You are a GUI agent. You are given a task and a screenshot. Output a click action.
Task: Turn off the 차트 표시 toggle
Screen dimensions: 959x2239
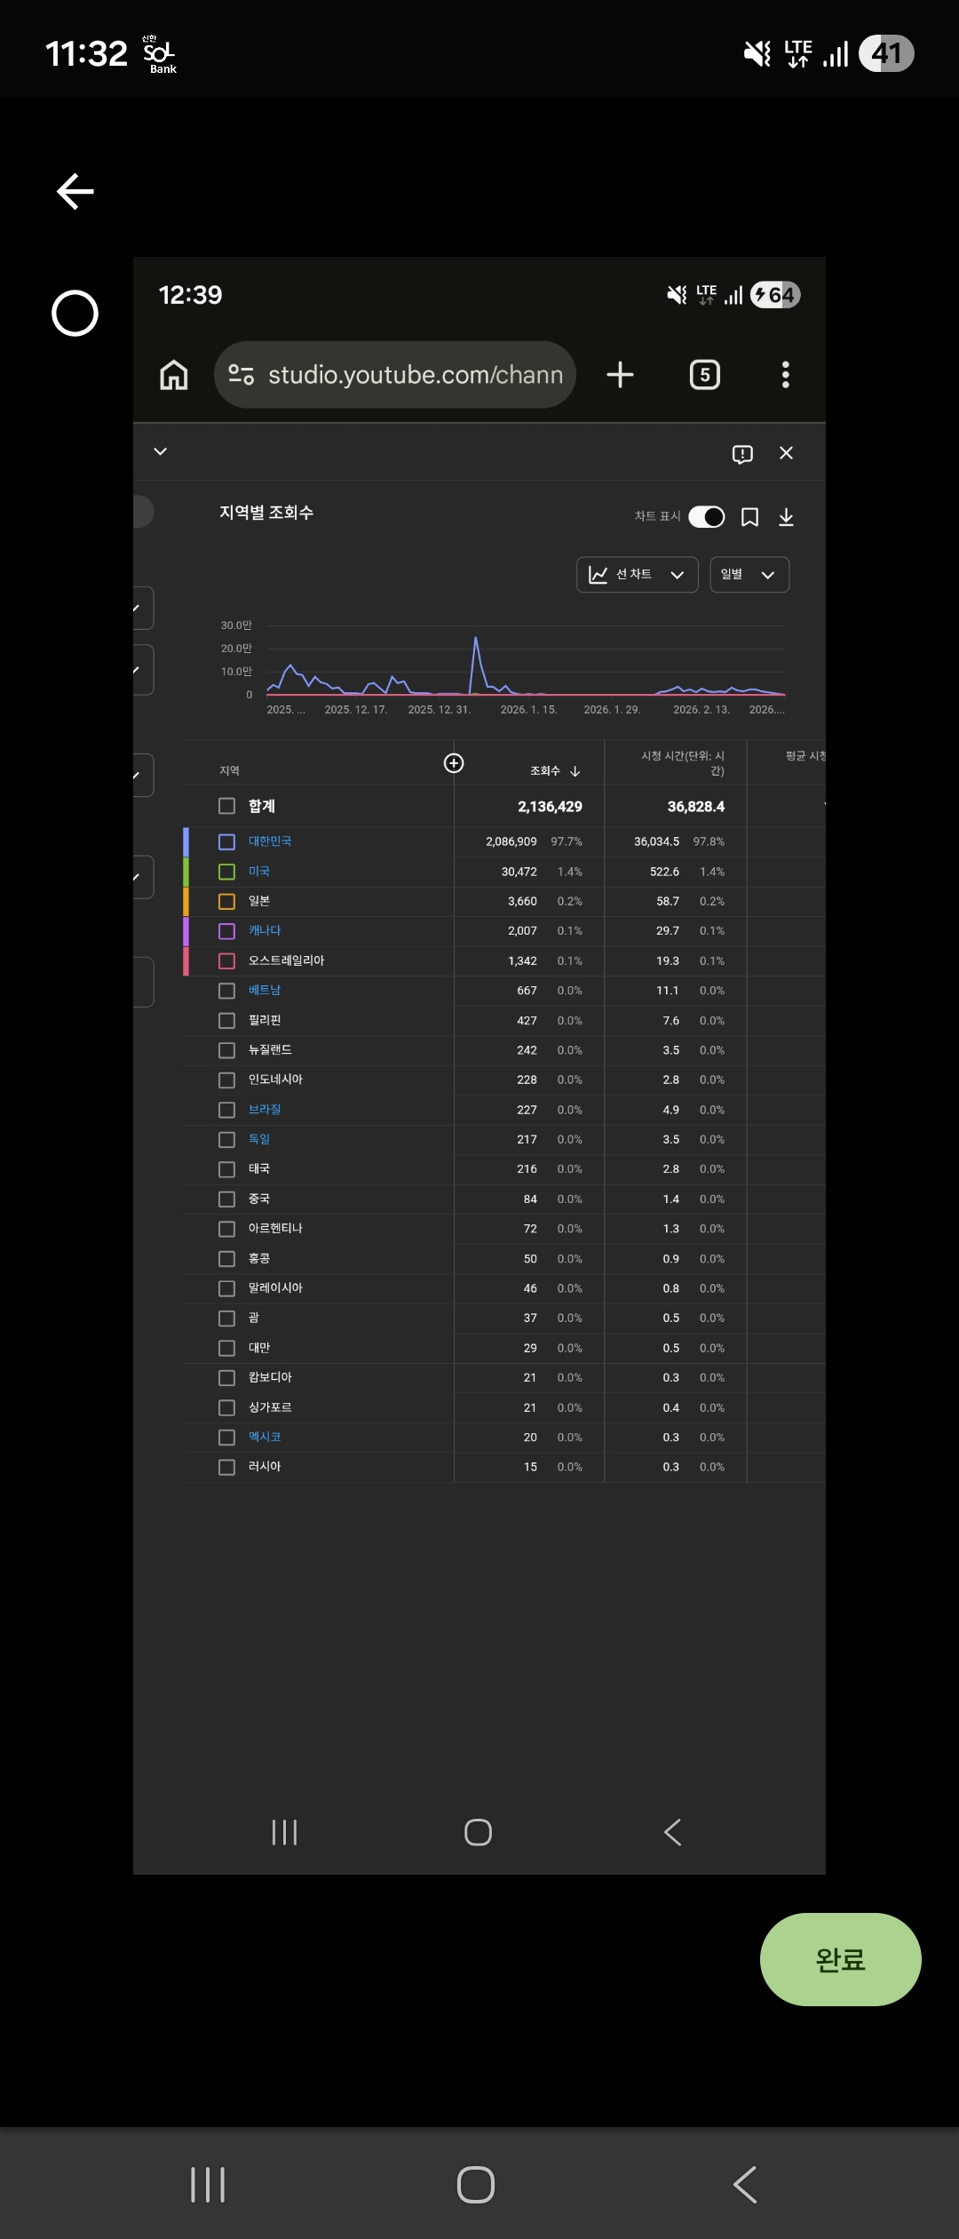(707, 517)
